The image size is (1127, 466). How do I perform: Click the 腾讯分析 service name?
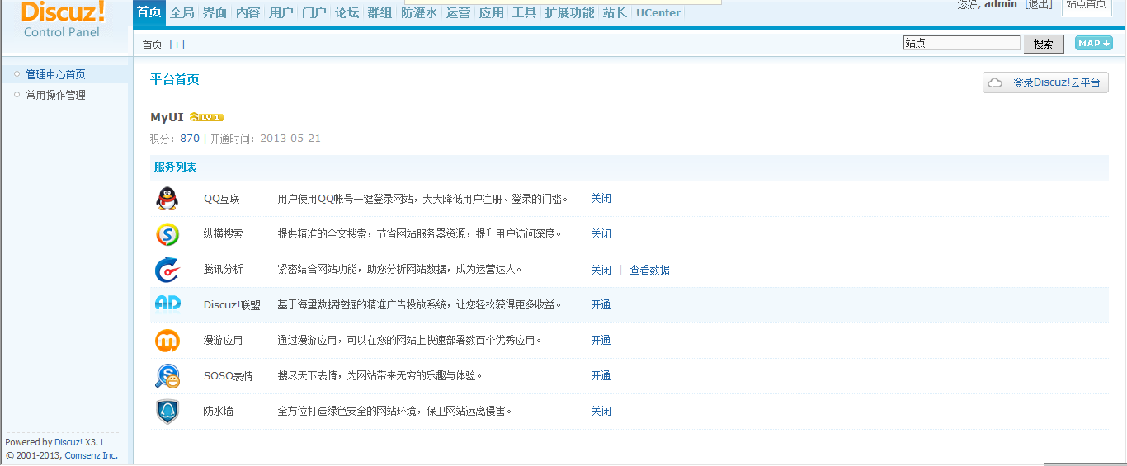point(224,270)
